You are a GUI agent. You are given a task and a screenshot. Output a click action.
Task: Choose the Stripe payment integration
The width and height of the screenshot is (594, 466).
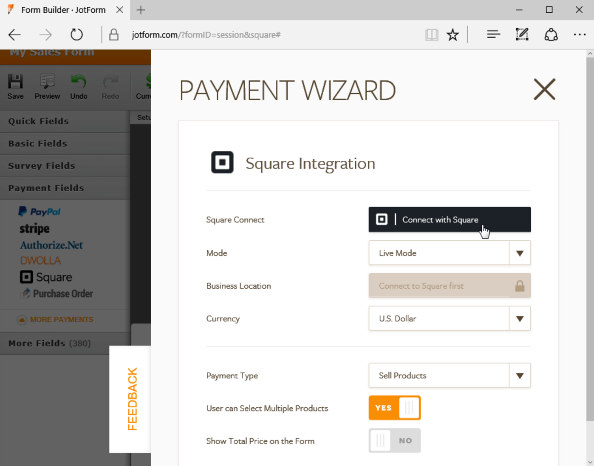tap(34, 228)
